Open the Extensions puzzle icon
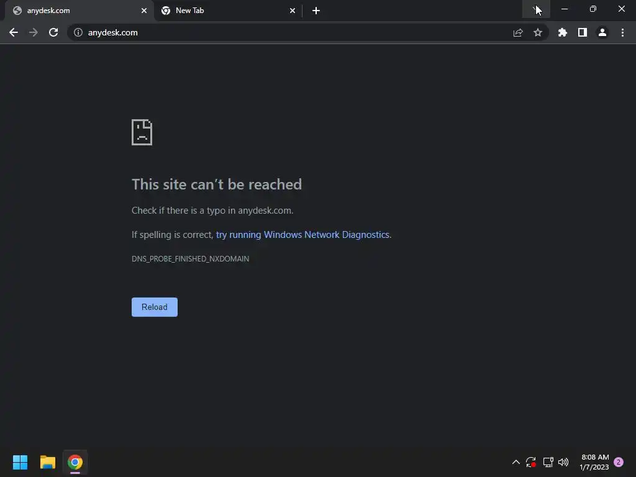 pos(563,32)
